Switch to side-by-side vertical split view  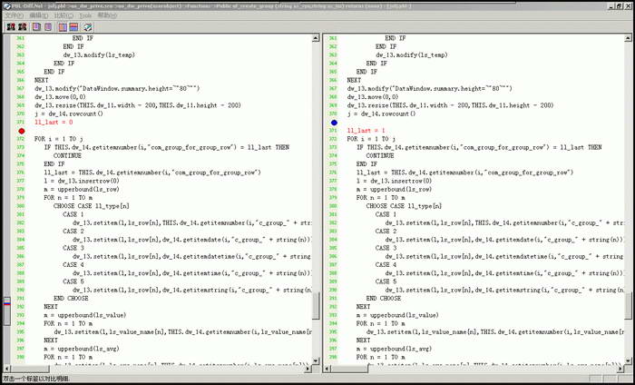63,27
